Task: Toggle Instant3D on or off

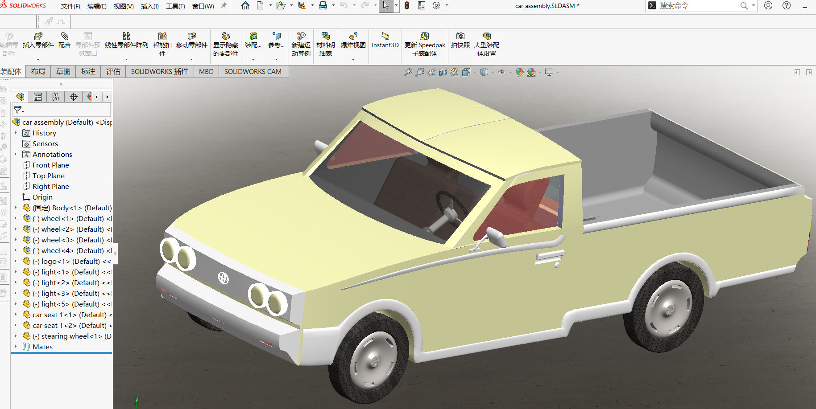Action: [385, 41]
